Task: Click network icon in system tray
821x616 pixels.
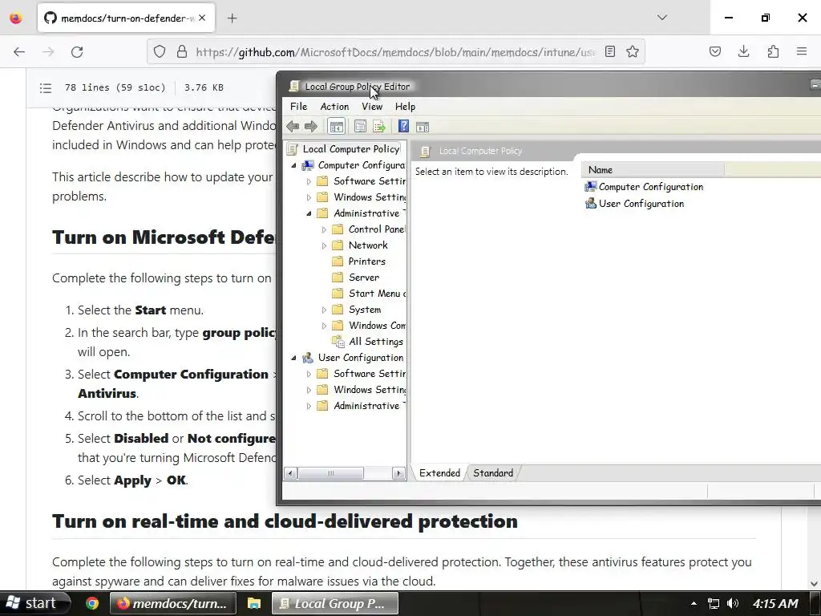Action: tap(713, 603)
